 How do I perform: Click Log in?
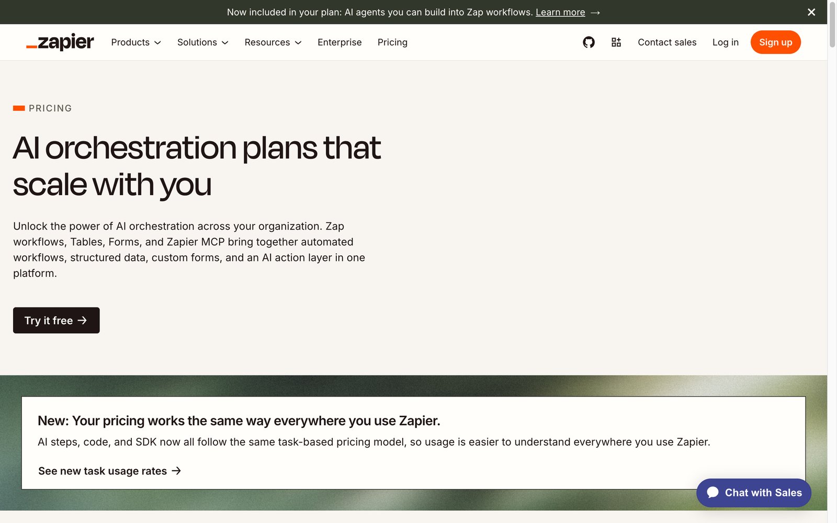click(x=726, y=42)
